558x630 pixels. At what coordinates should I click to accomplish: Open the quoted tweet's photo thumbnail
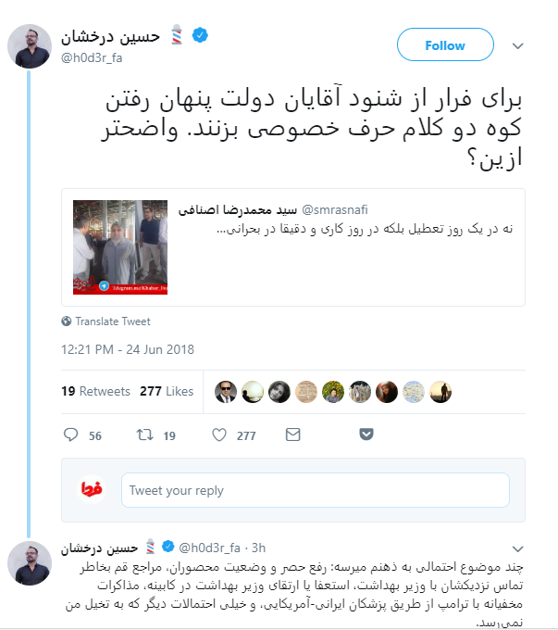(x=120, y=247)
